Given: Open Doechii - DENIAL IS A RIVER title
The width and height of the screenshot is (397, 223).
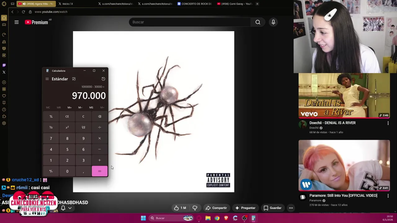Looking at the screenshot, I should point(332,123).
